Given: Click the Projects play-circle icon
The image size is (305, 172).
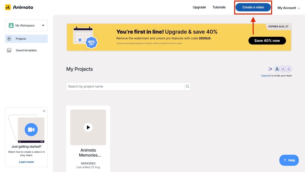Looking at the screenshot, I should tap(9, 39).
